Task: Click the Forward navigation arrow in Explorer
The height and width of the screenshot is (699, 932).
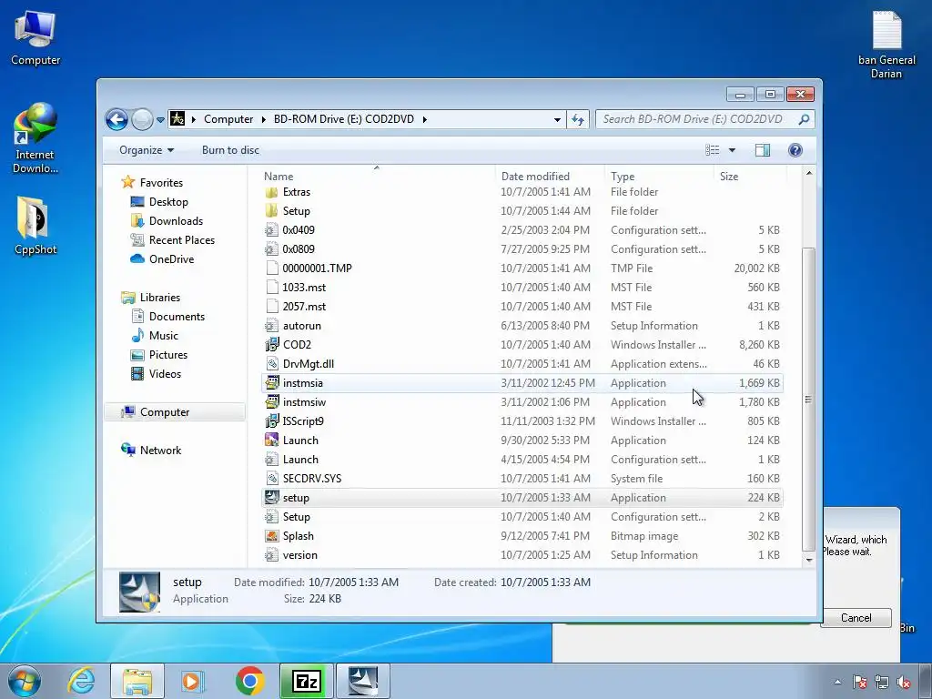Action: click(x=142, y=119)
